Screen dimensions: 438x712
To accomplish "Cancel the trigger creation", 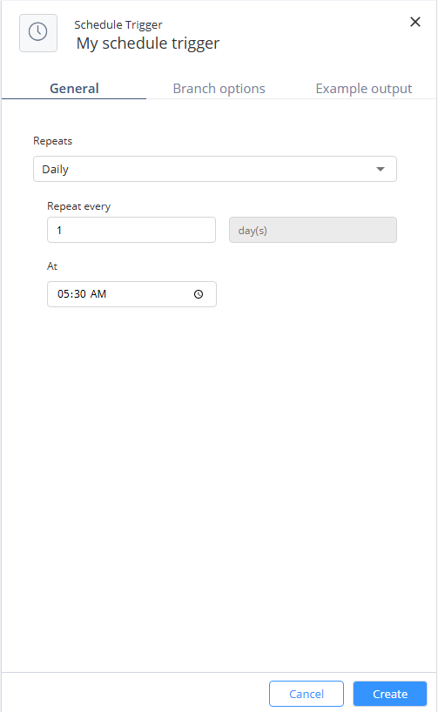I will 307,694.
